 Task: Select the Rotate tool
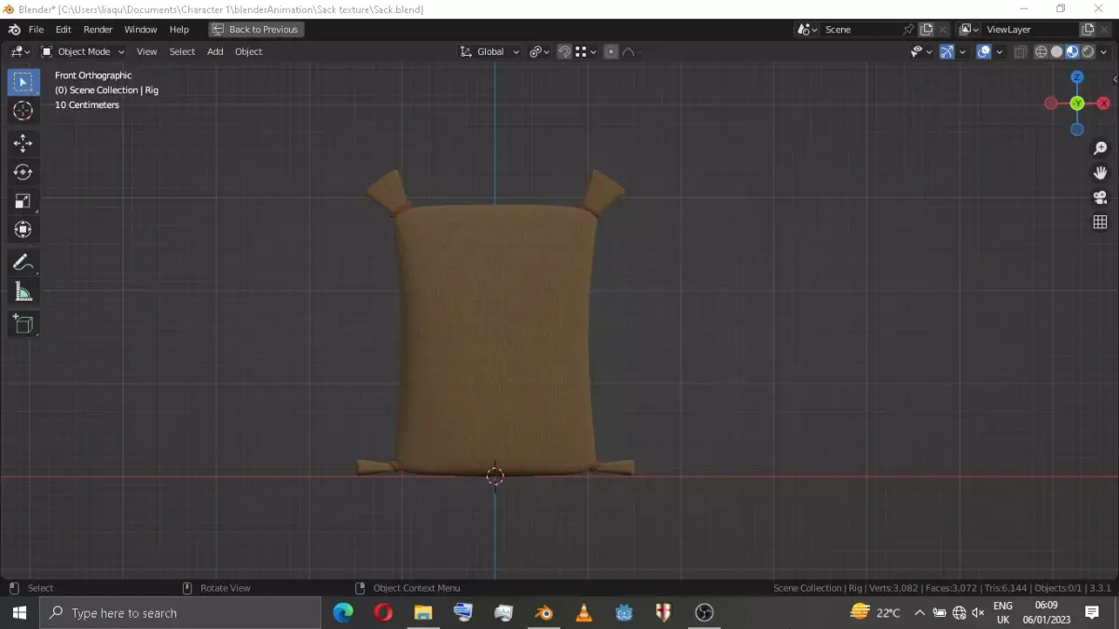pos(23,171)
